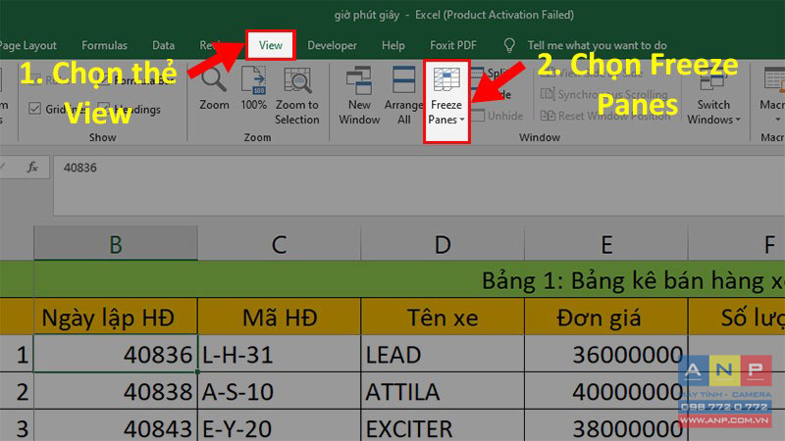Image resolution: width=785 pixels, height=441 pixels.
Task: Click the Đơn giá header cell
Action: click(606, 317)
